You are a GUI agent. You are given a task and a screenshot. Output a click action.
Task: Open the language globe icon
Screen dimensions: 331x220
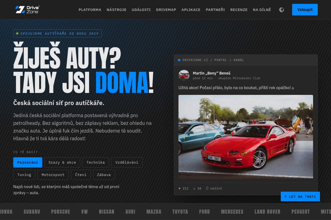282,10
